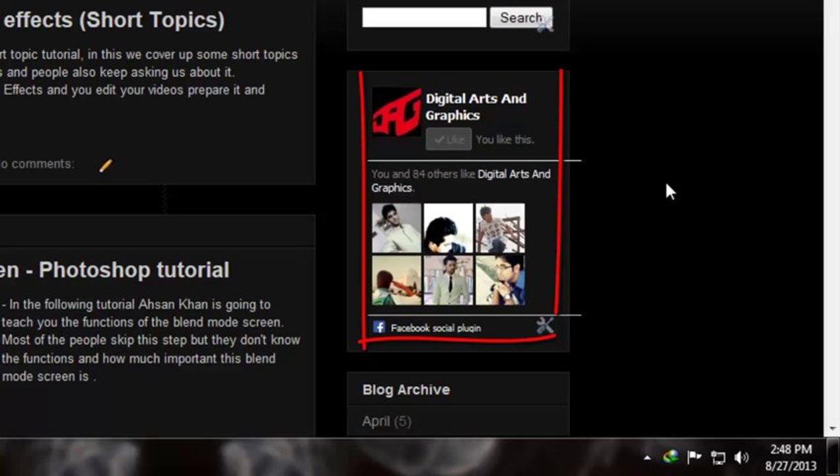Click the browser icon in system tray
840x476 pixels.
[671, 457]
